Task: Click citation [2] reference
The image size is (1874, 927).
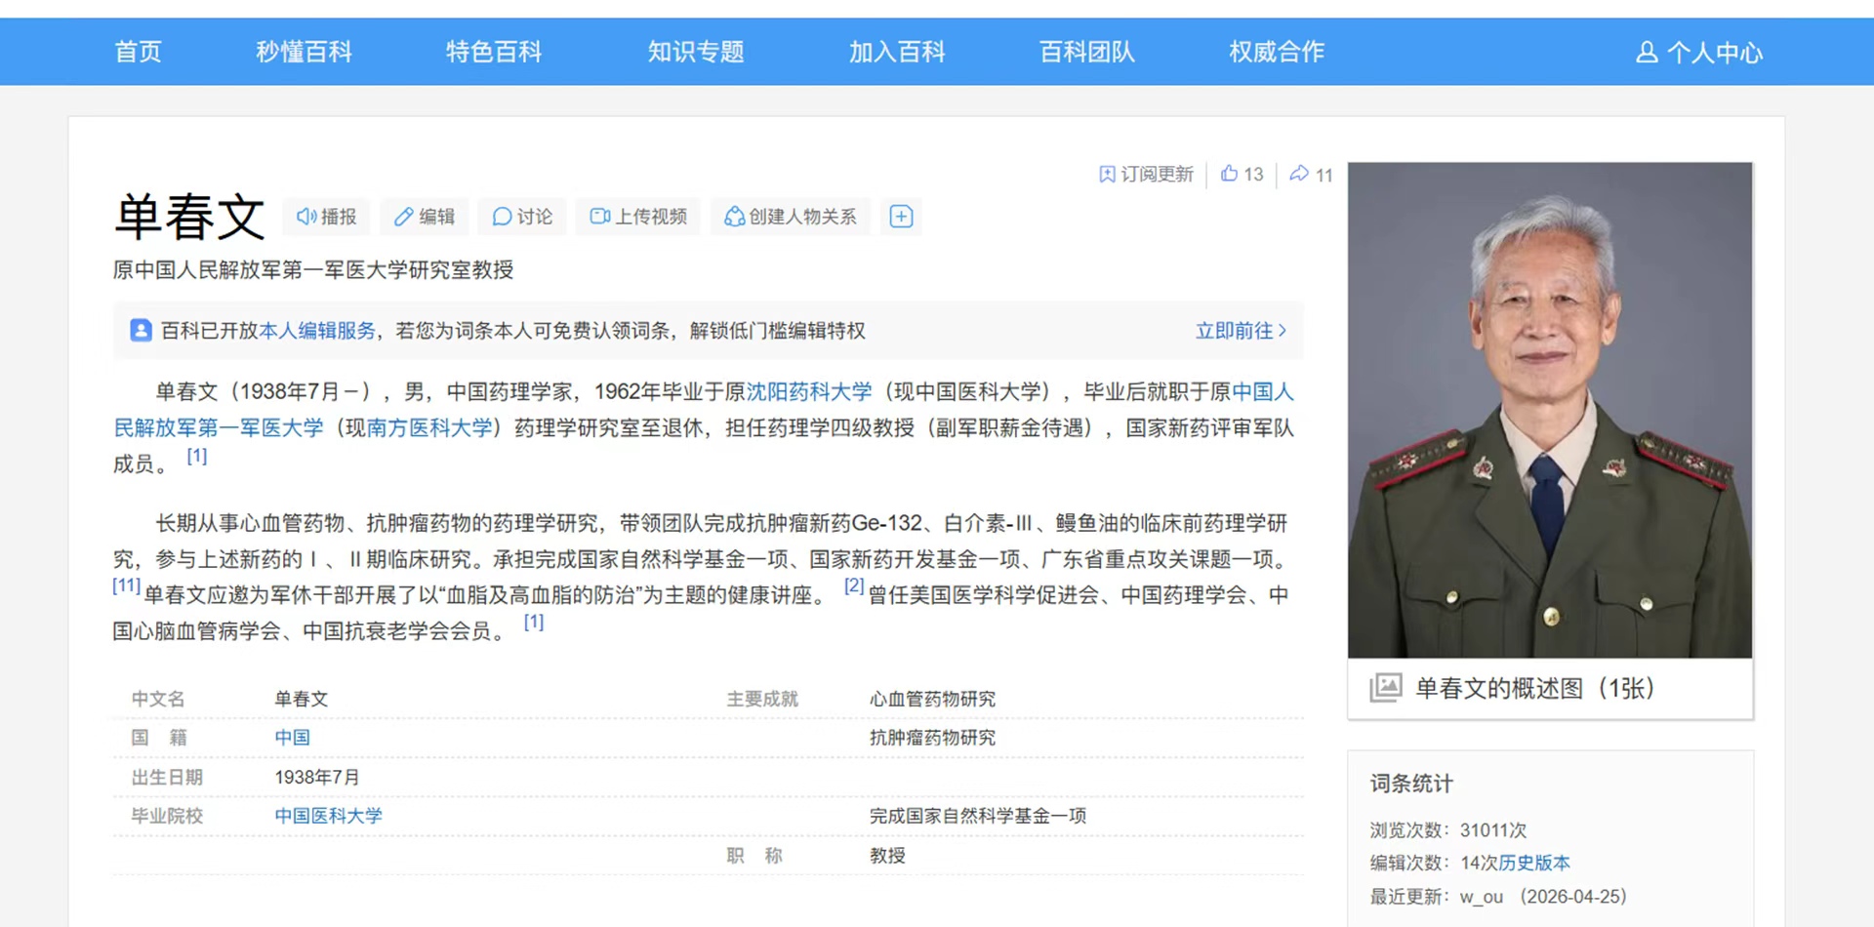Action: (854, 585)
